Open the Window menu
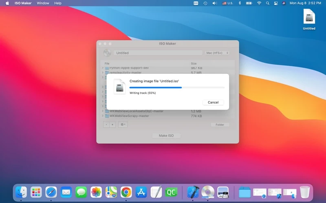Viewport: 326px width, 203px height. (x=43, y=3)
